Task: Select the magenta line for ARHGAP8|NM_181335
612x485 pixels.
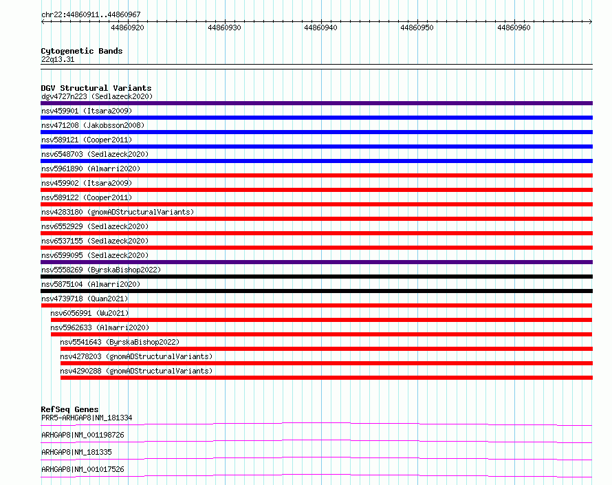Action: tap(316, 458)
